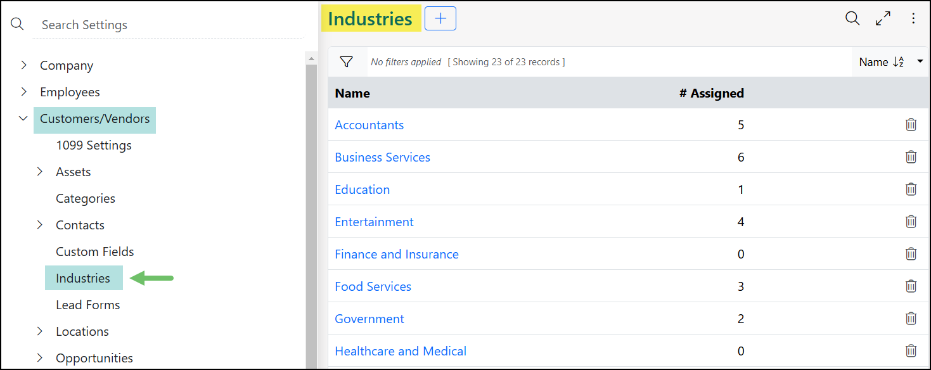Open the filter funnel icon
Screen dimensions: 931x370
346,61
